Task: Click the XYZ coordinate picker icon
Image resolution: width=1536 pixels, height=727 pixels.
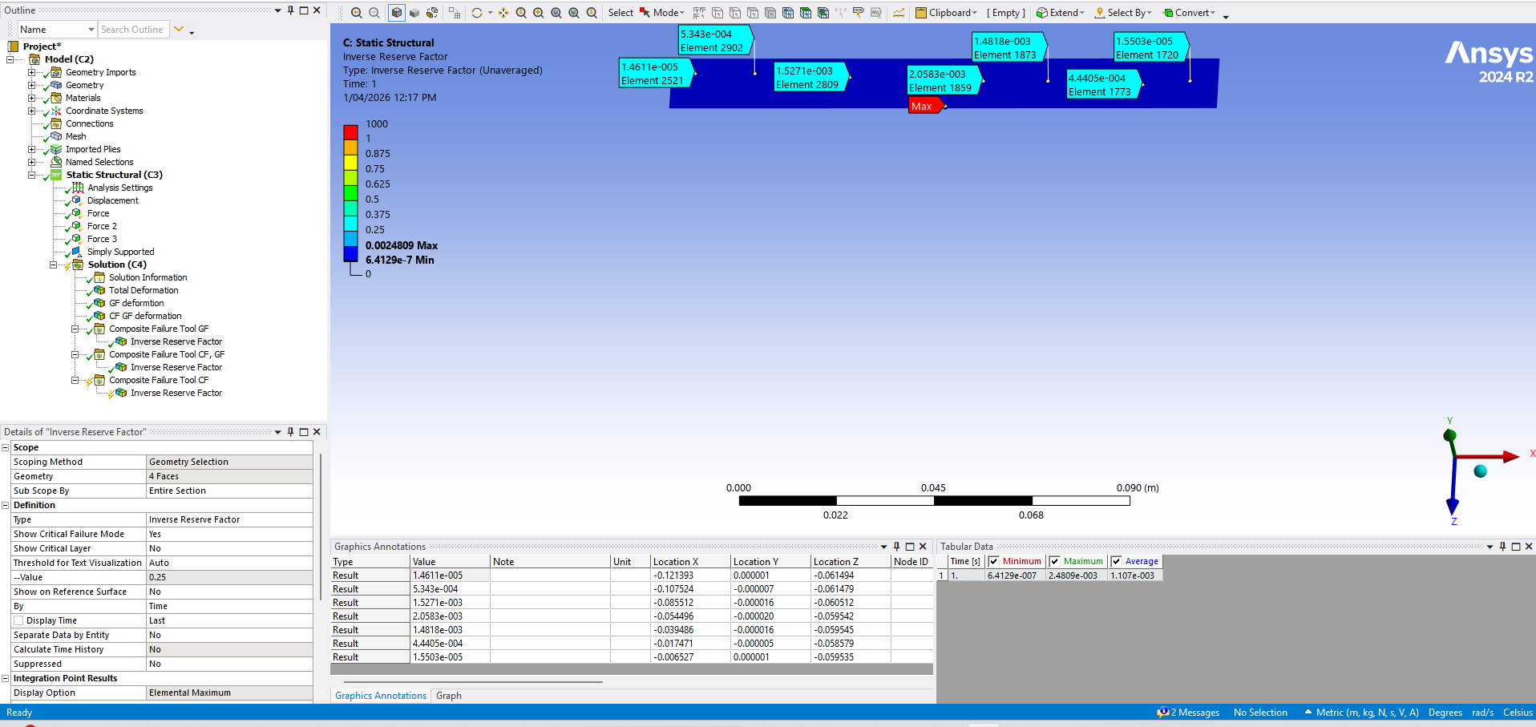Action: [841, 13]
